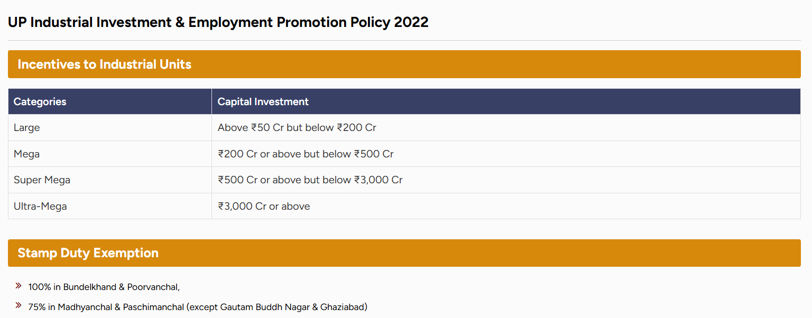Click the "Mega" category cell
This screenshot has height=318, width=812.
tap(27, 154)
